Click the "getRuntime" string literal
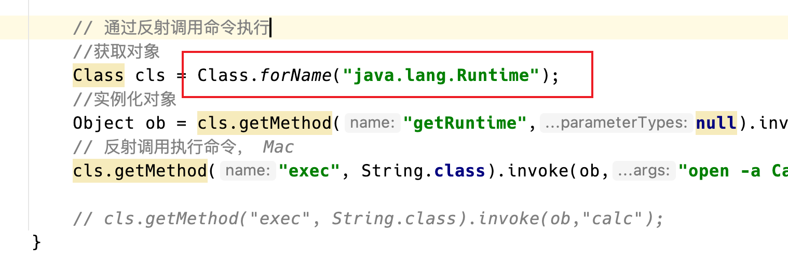Viewport: 788px width, 273px height. pyautogui.click(x=466, y=123)
